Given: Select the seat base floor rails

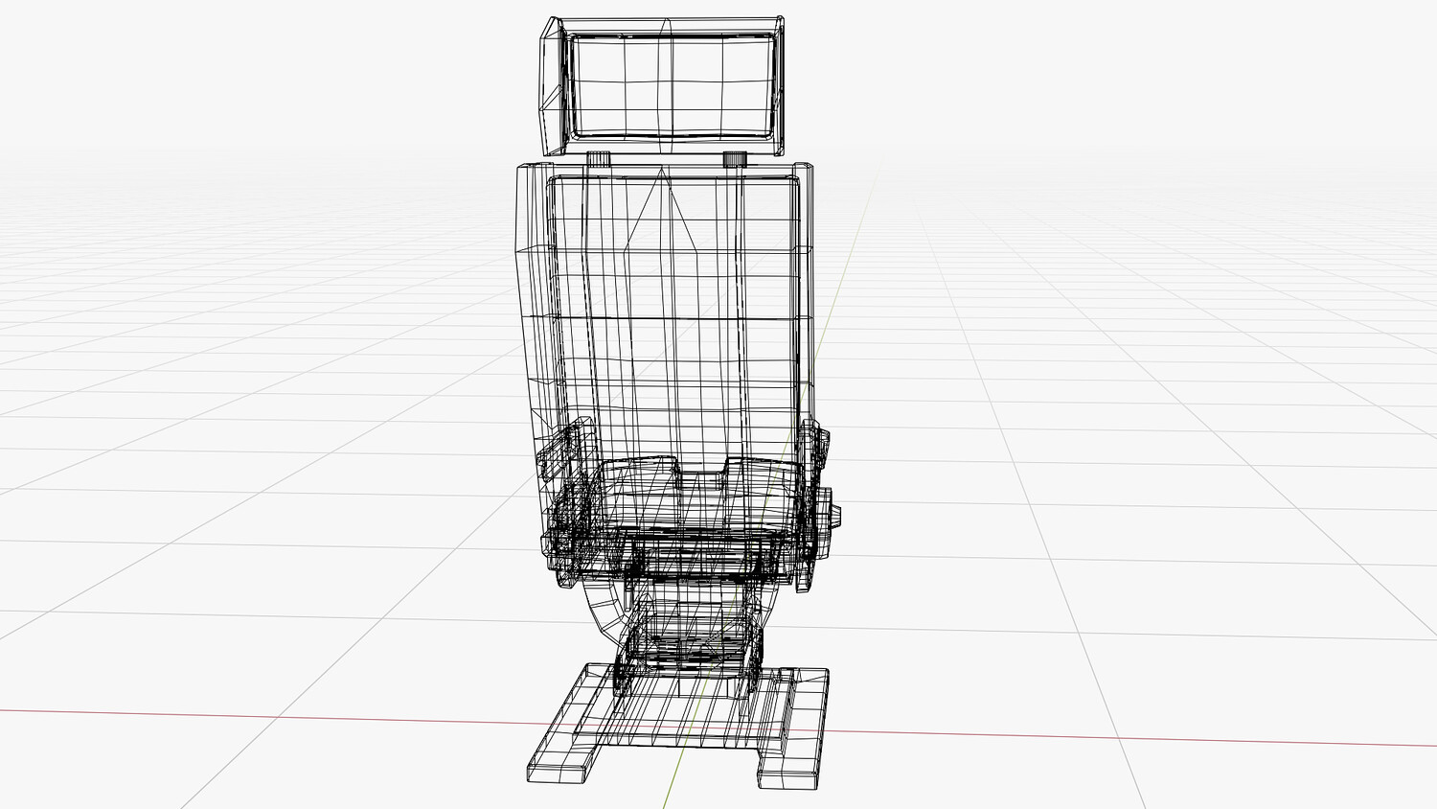Looking at the screenshot, I should coord(677,727).
